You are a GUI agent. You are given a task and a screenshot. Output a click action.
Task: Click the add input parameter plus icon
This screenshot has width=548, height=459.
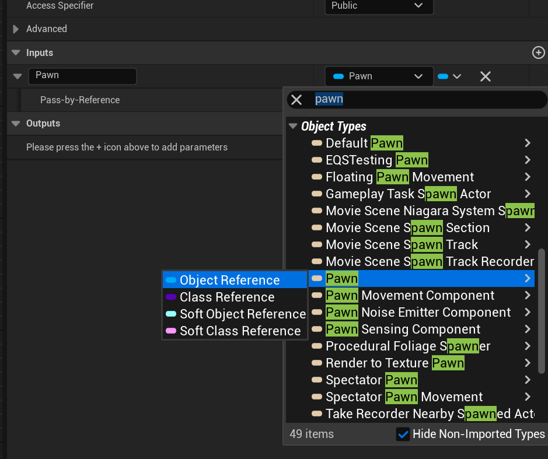point(538,52)
